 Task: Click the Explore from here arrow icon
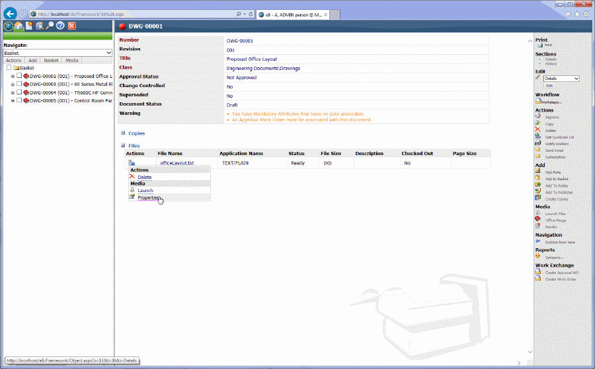[537, 241]
